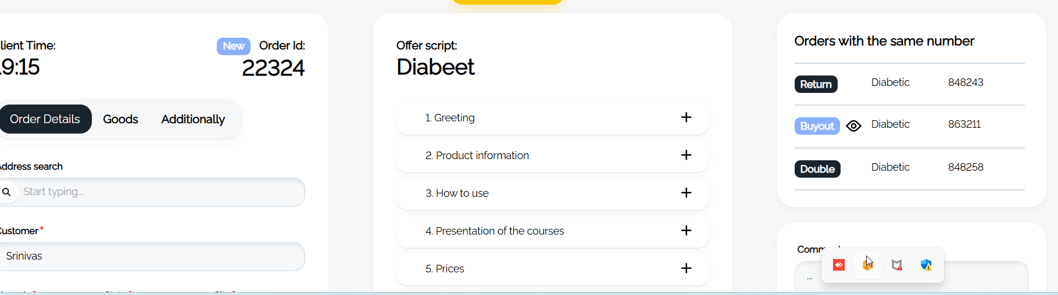Expand the 2. Product information section

686,155
